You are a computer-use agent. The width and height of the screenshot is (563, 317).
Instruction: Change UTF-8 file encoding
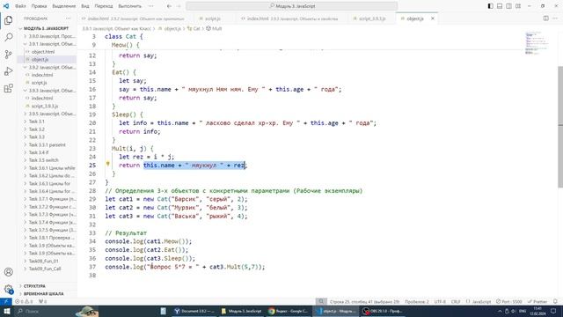(440, 301)
